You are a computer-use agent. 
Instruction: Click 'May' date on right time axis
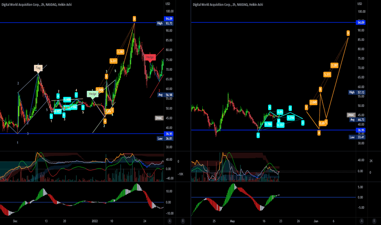232,221
